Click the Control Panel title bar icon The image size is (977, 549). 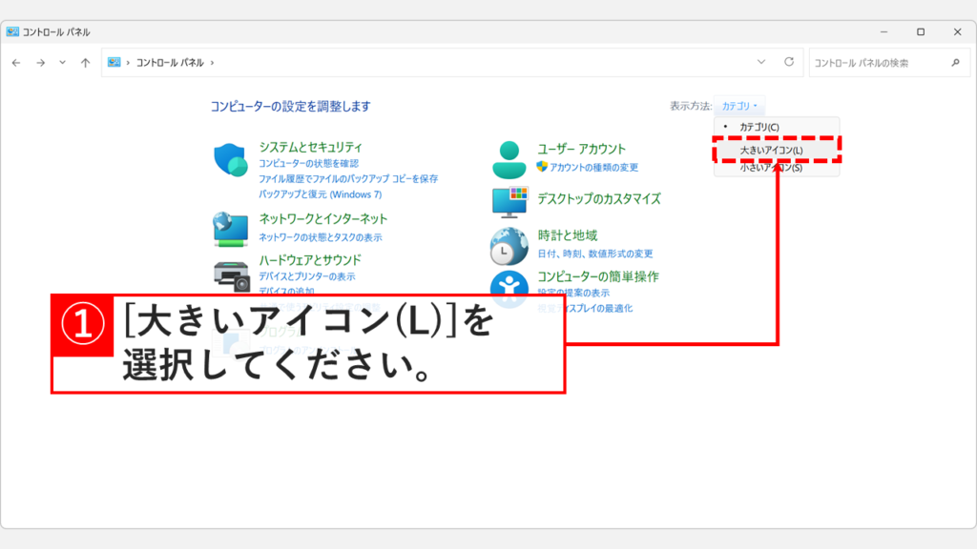12,31
